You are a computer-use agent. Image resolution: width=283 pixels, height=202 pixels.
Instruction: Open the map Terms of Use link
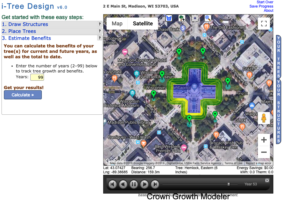(233, 163)
